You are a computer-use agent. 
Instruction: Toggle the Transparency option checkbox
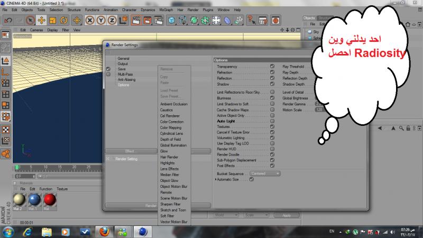coord(272,66)
